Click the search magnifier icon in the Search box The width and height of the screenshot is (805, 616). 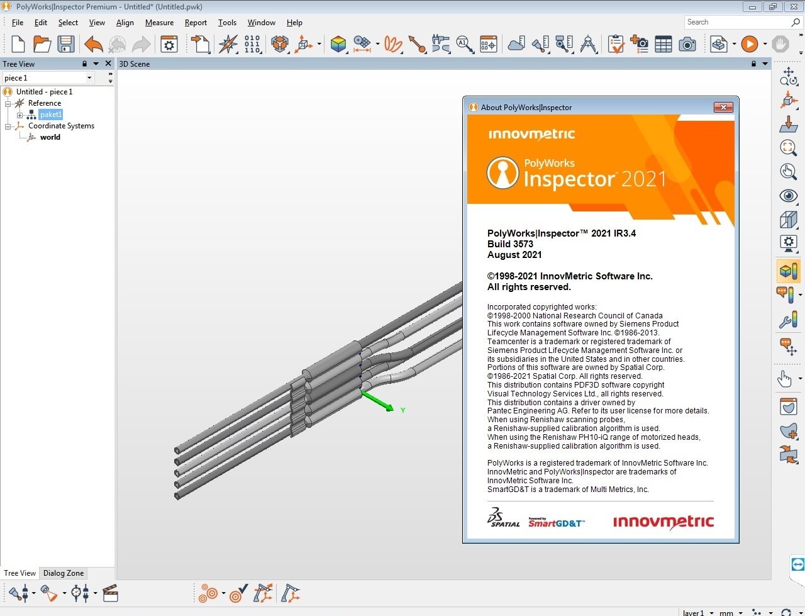796,22
